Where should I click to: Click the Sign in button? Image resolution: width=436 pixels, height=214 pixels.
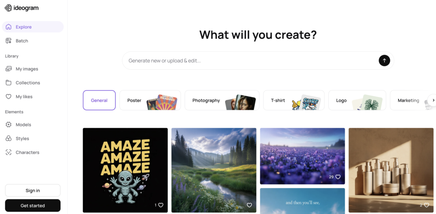tap(33, 191)
